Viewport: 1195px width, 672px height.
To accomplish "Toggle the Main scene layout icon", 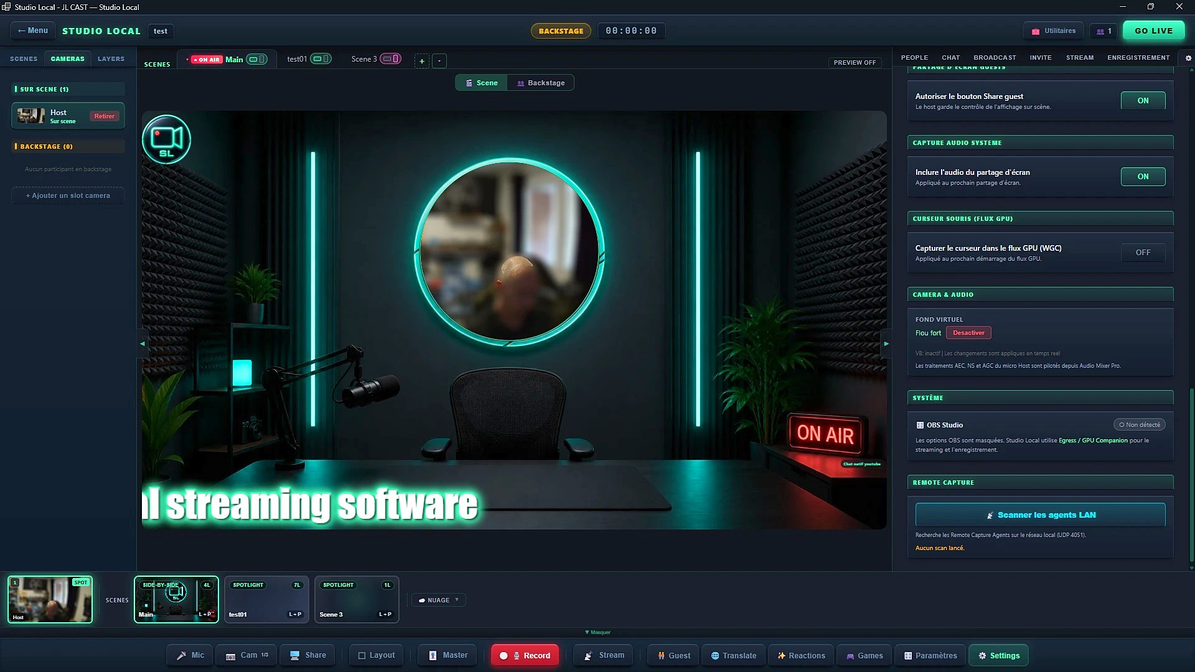I will (256, 59).
